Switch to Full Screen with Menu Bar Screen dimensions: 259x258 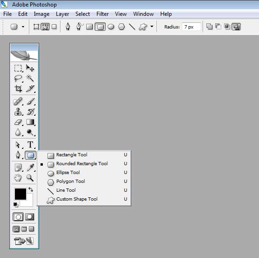24,229
